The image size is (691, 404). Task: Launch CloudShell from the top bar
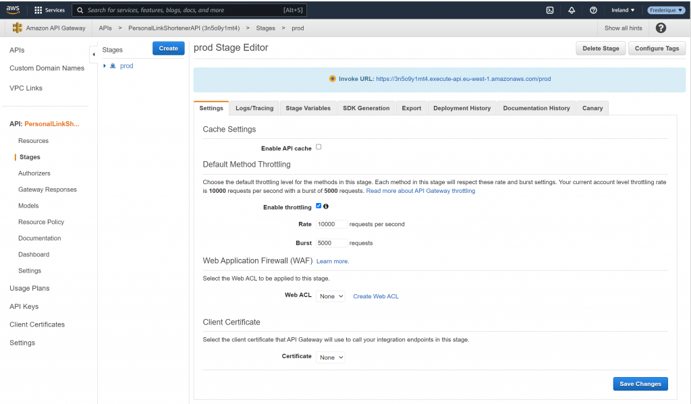pyautogui.click(x=550, y=10)
